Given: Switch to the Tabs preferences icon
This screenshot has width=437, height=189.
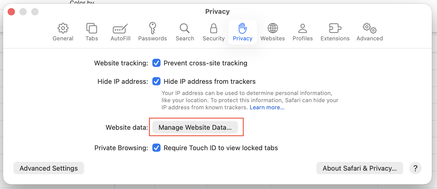Looking at the screenshot, I should point(92,28).
